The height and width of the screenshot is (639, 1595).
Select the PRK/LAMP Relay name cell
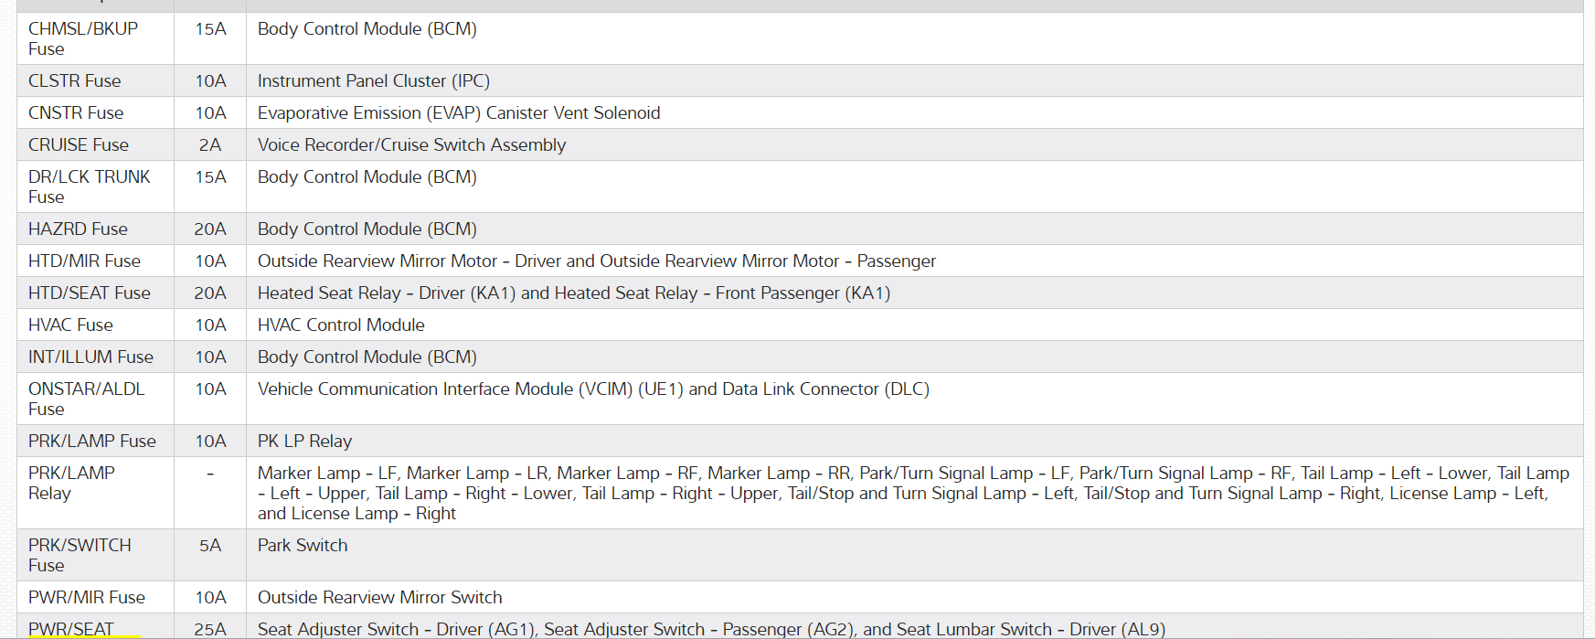pos(71,483)
